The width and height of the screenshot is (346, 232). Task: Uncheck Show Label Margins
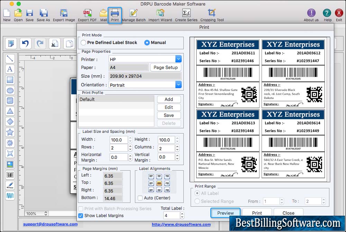(x=81, y=216)
